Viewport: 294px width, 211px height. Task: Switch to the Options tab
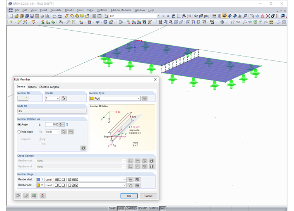tap(32, 87)
